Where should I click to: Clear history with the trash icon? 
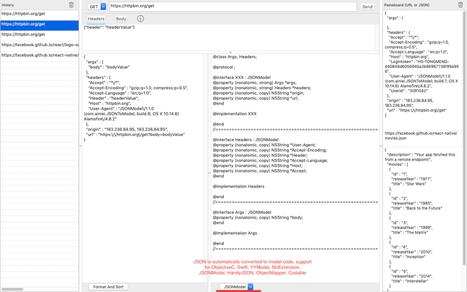point(71,5)
